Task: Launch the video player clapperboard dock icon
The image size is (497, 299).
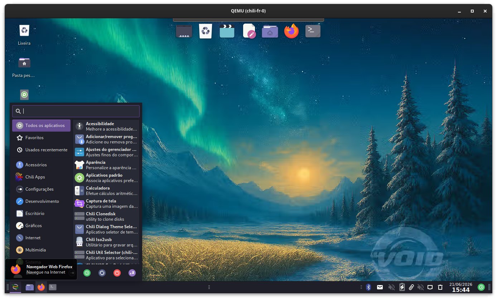Action: pos(227,31)
